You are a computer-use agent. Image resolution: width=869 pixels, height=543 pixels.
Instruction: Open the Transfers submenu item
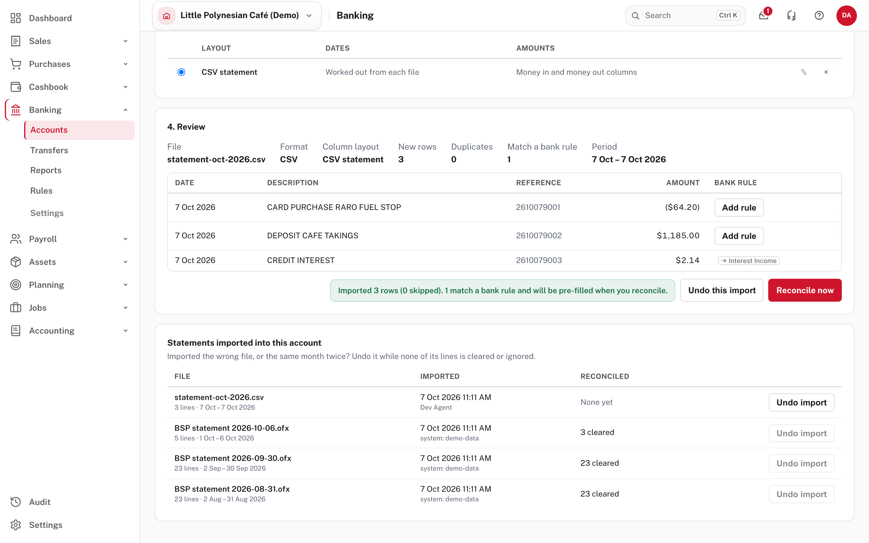click(49, 150)
